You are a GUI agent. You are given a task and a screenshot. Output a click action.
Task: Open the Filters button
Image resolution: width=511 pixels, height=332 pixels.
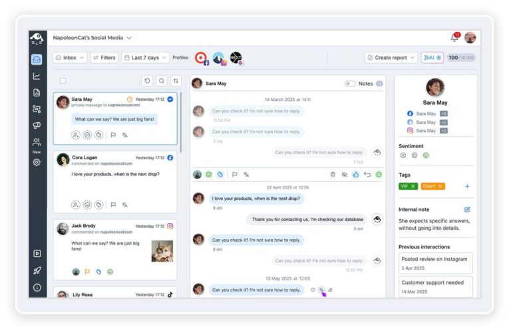(x=104, y=58)
